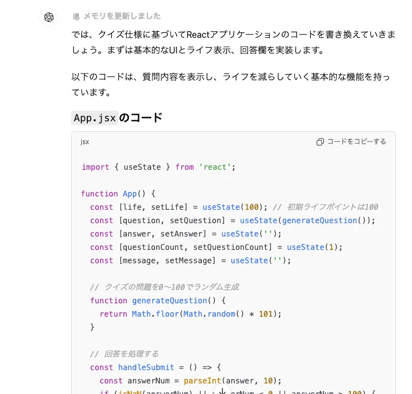Click the 'jsx' language label

[x=85, y=142]
